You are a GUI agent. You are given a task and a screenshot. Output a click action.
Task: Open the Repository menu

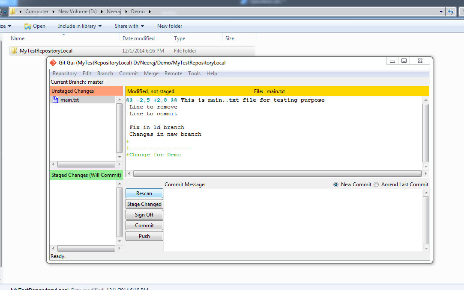click(64, 73)
